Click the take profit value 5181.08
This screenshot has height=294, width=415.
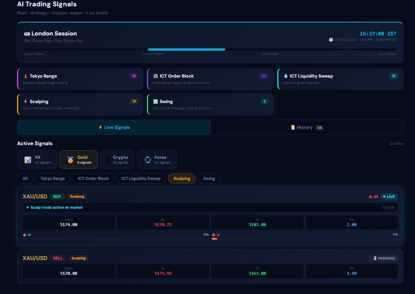tap(258, 225)
